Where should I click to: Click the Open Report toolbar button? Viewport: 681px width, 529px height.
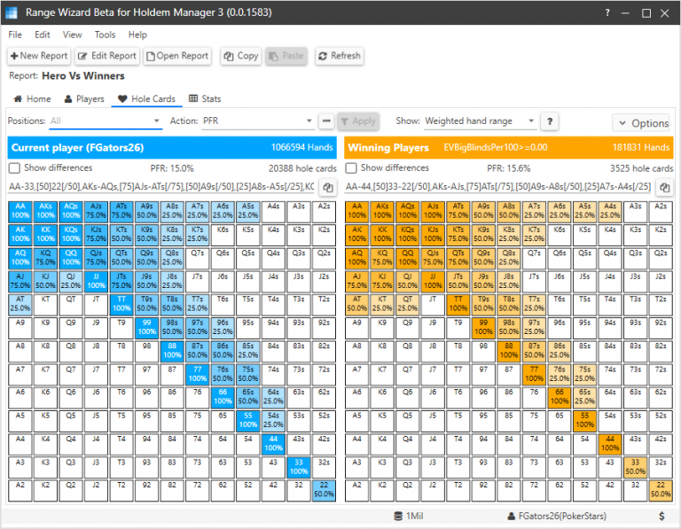pyautogui.click(x=177, y=56)
